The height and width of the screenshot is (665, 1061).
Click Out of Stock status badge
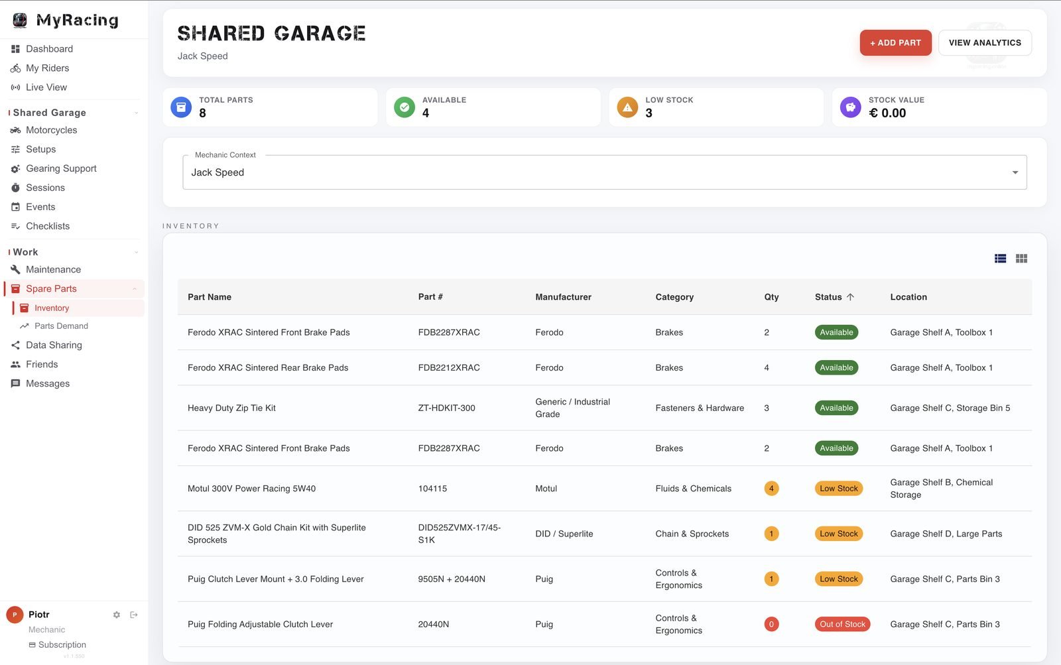[842, 624]
